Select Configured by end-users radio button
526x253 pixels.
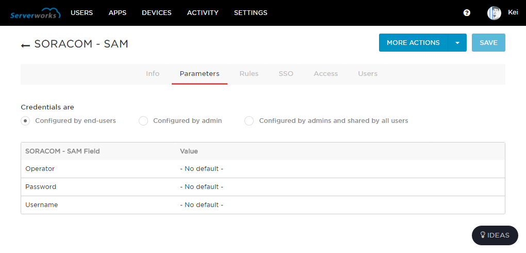pos(25,121)
